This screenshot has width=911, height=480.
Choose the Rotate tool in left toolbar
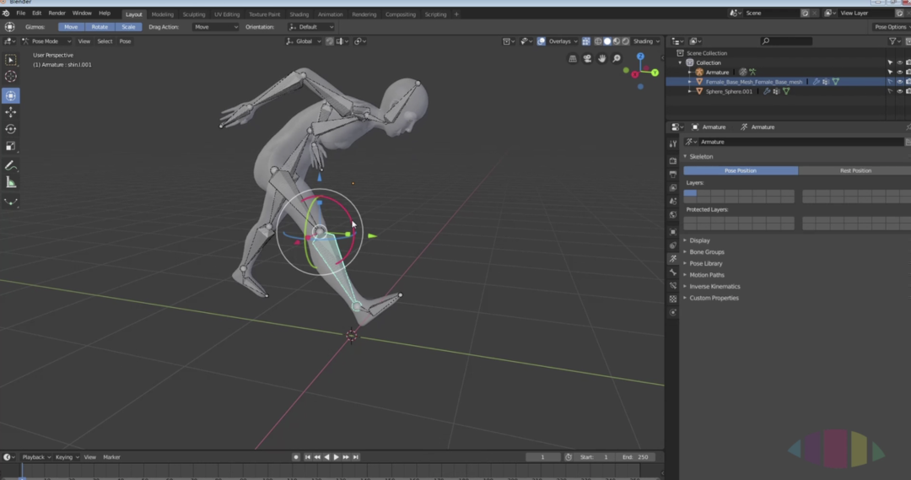(x=11, y=129)
